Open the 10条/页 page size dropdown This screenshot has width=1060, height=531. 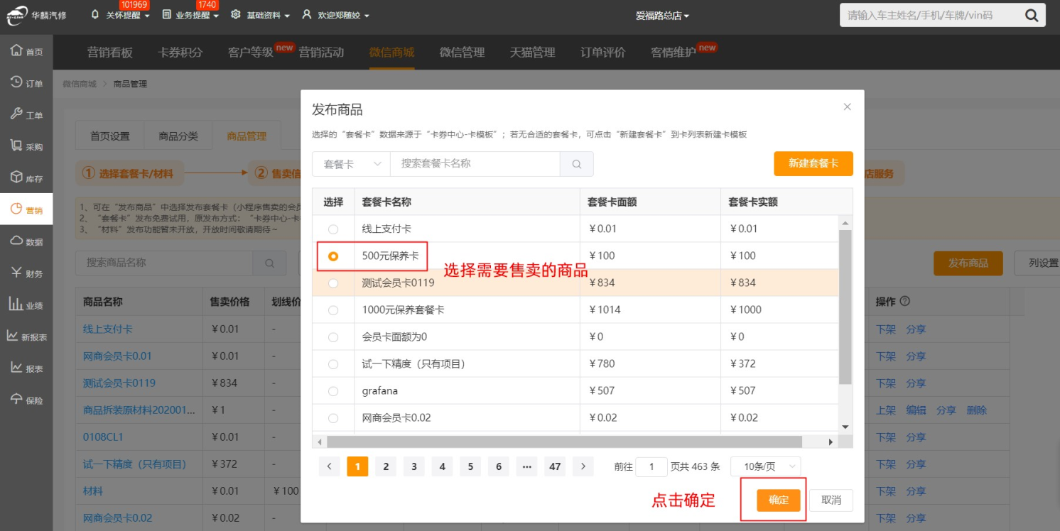coord(765,466)
